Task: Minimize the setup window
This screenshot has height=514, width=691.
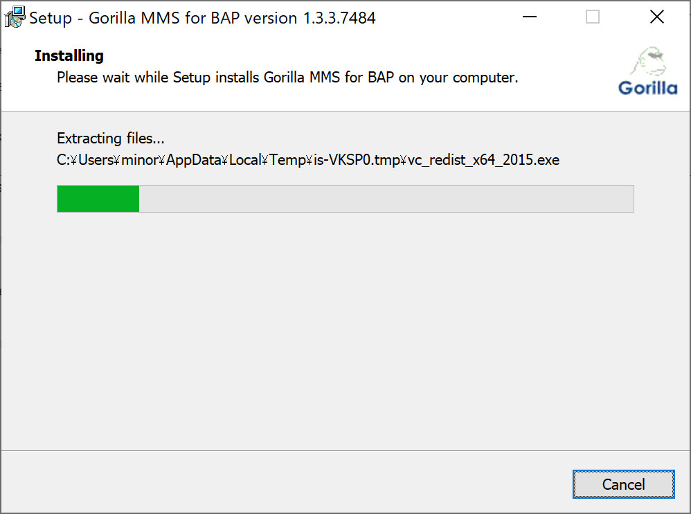Action: point(530,17)
